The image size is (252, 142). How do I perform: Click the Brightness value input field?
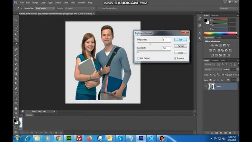[166, 39]
